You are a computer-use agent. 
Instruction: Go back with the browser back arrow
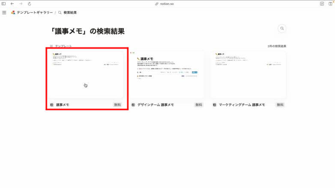12,3
